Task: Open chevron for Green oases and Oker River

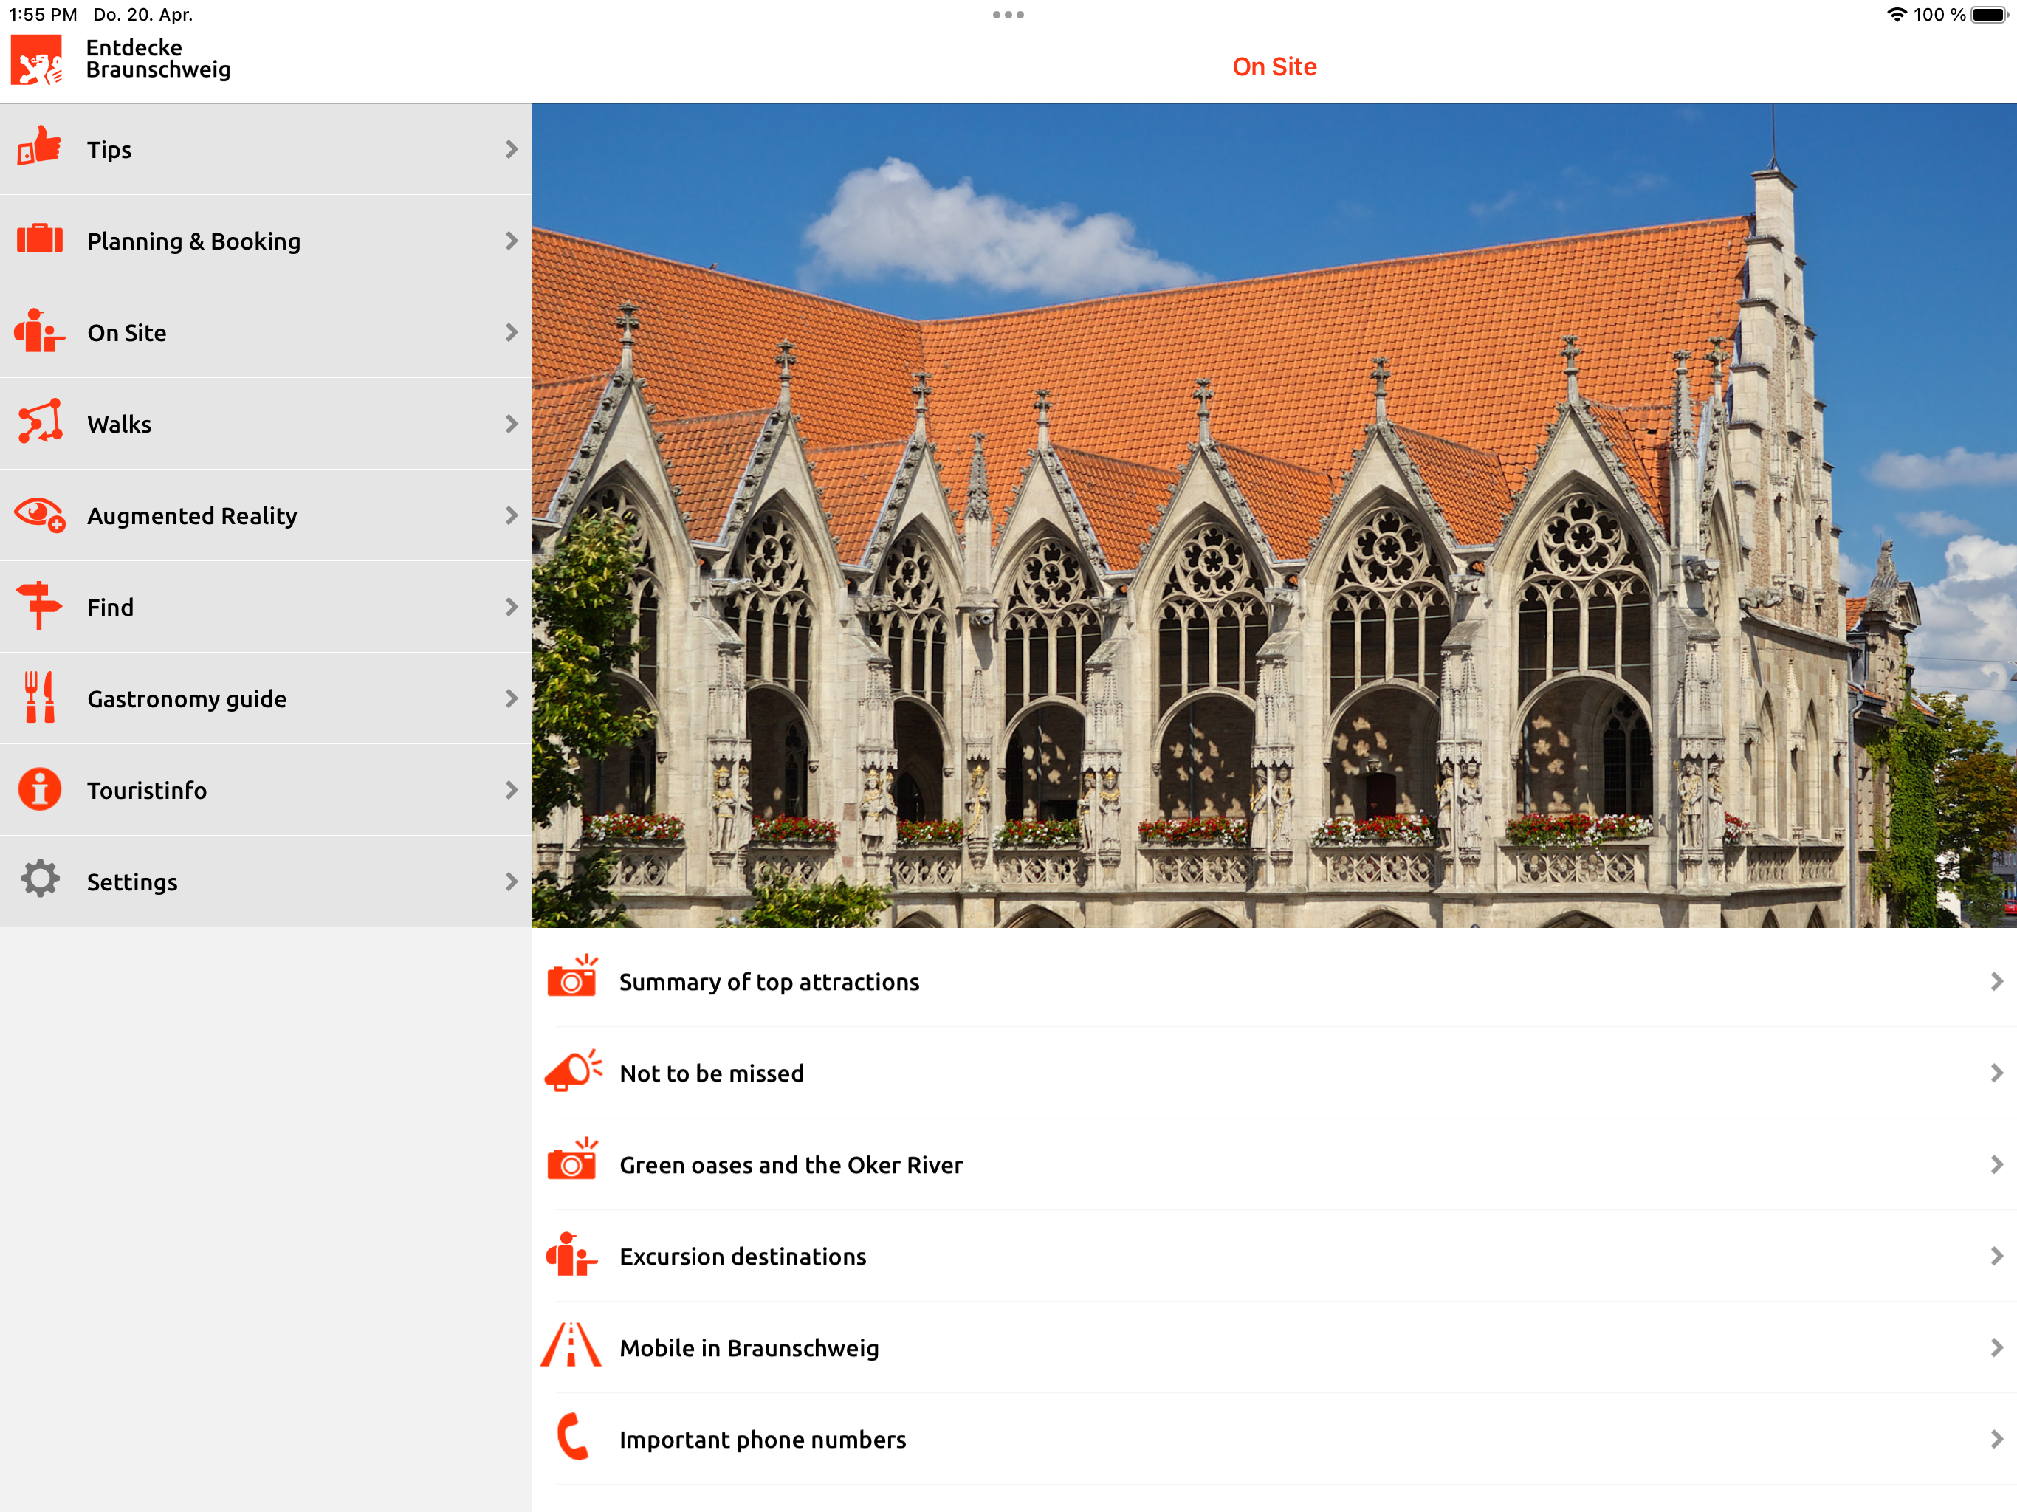Action: (1996, 1164)
